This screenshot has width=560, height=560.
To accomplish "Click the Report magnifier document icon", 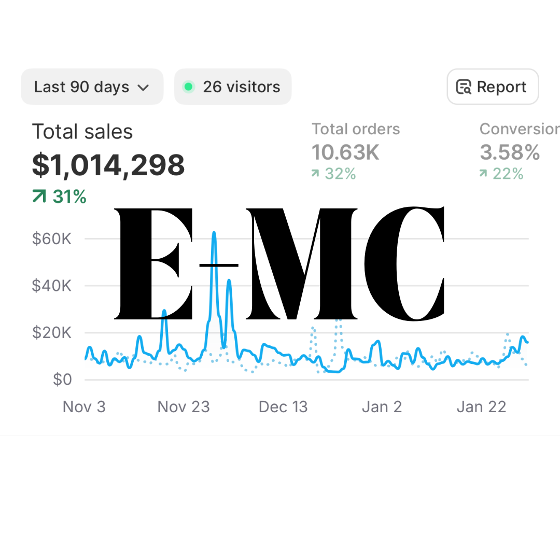I will click(x=463, y=87).
